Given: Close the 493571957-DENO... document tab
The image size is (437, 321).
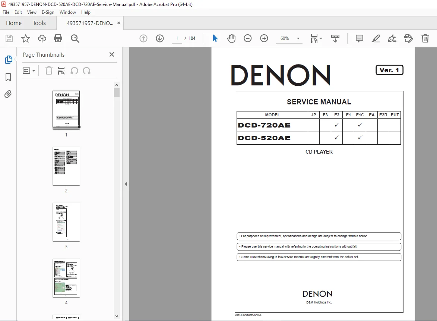Looking at the screenshot, I should [119, 23].
